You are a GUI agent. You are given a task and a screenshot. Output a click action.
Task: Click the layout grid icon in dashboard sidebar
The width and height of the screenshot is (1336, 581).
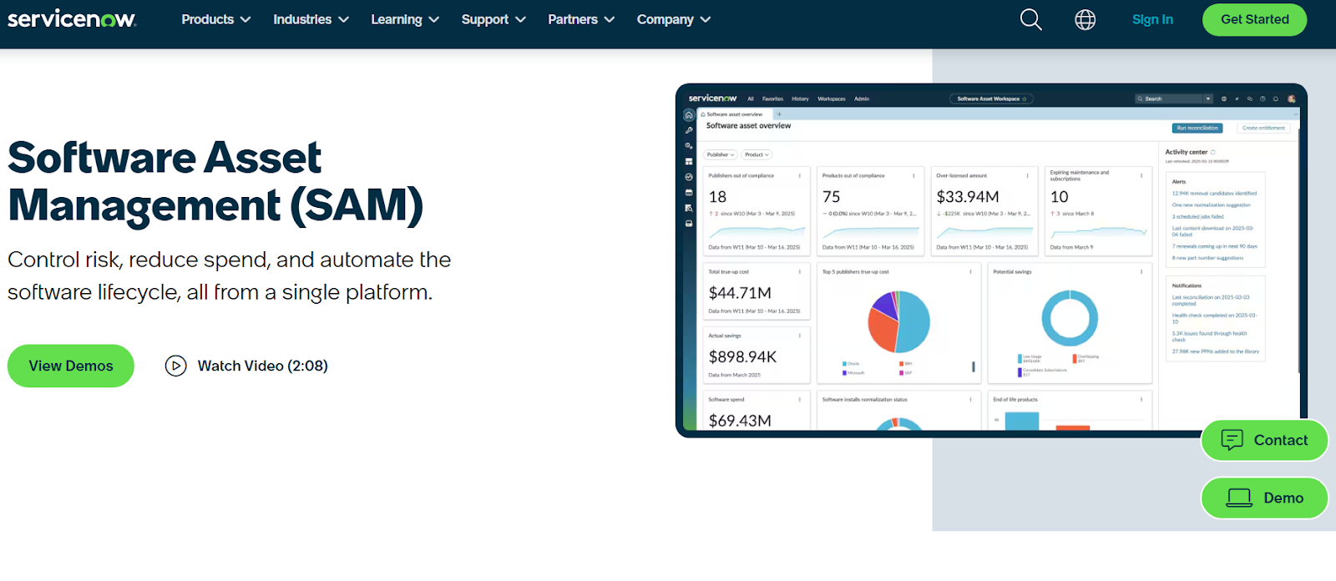(689, 161)
